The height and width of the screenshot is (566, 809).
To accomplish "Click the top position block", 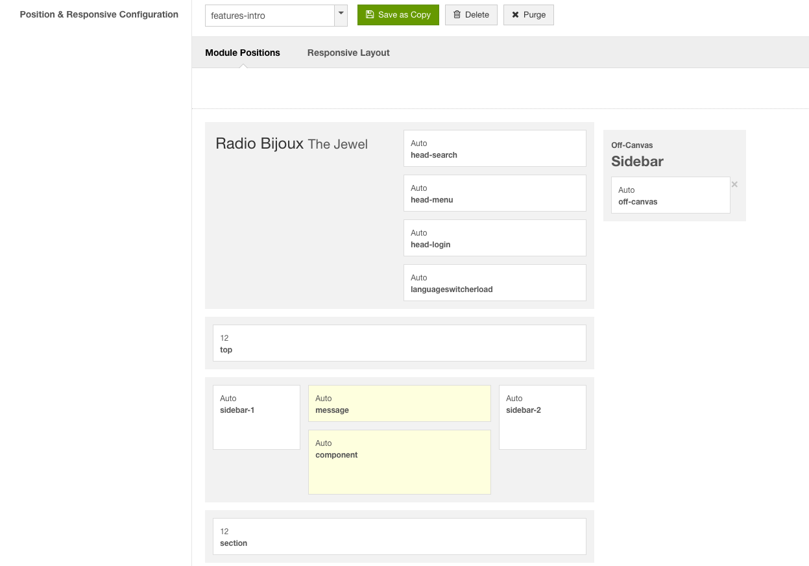I will 399,343.
